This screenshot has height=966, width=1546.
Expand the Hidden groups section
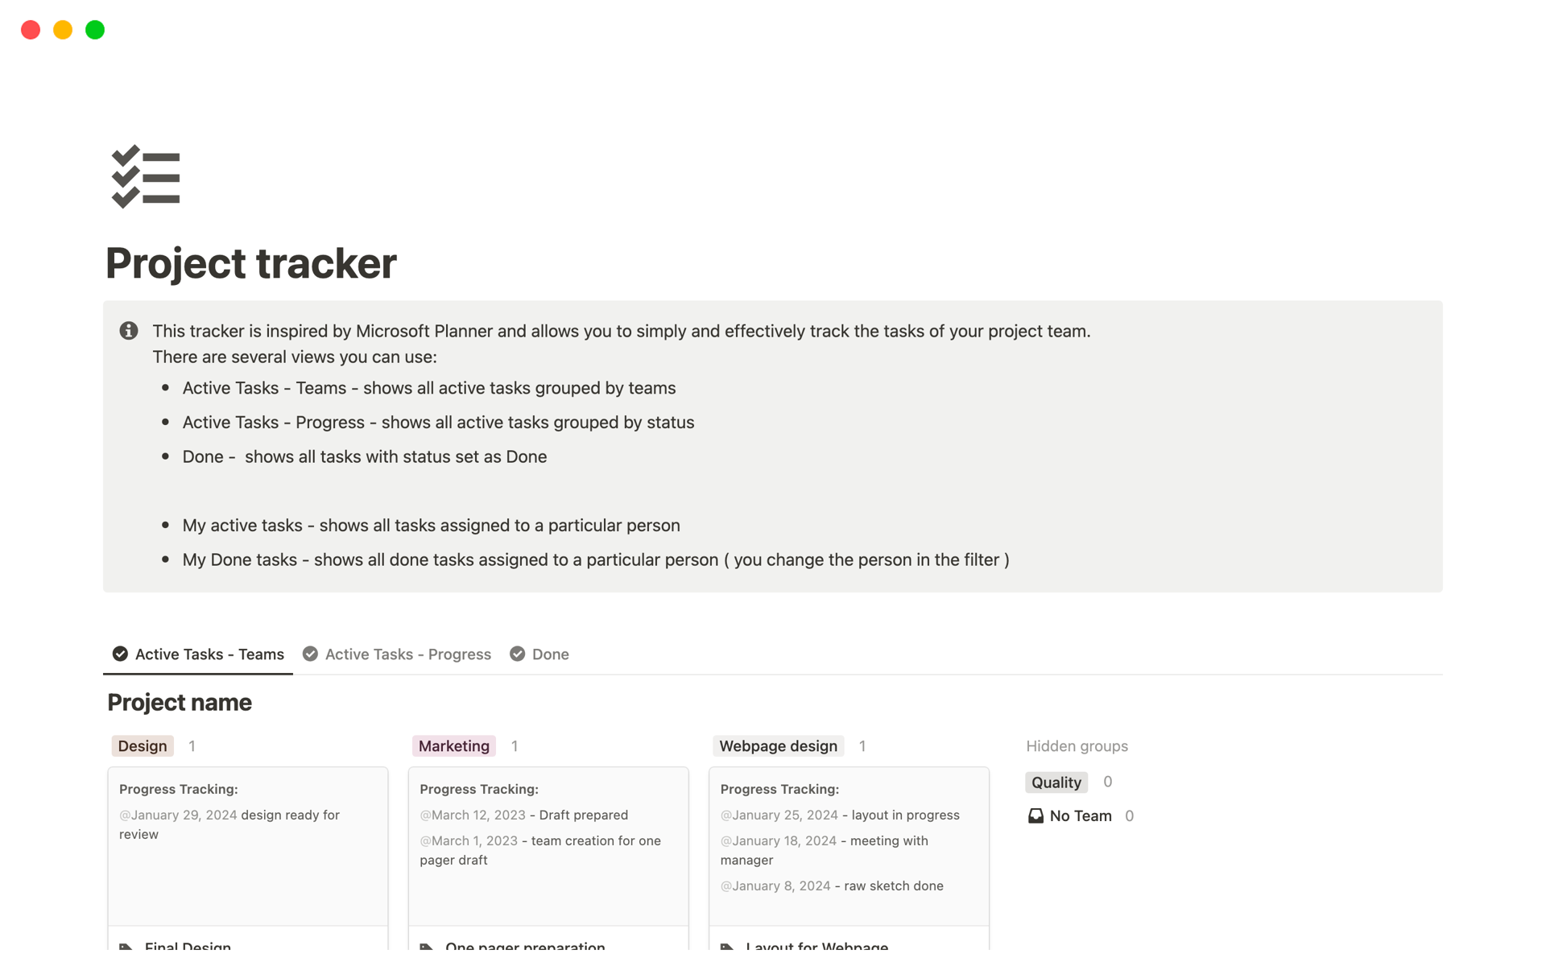point(1075,745)
